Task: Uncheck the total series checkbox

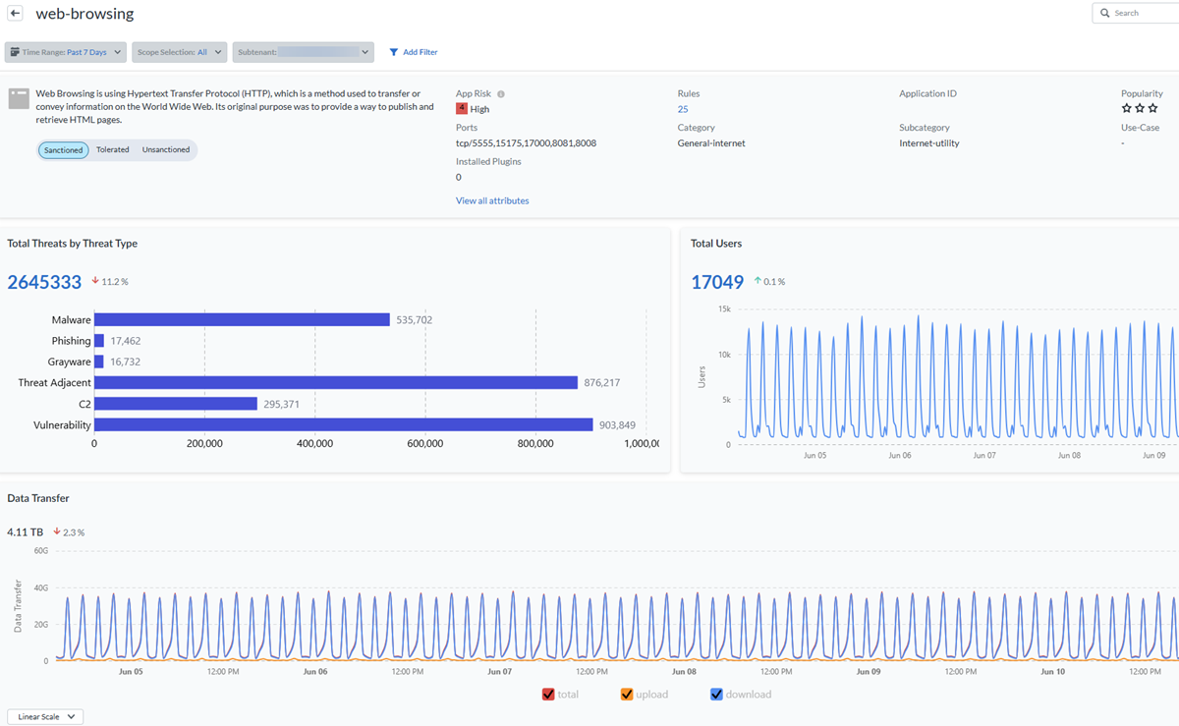Action: coord(548,695)
